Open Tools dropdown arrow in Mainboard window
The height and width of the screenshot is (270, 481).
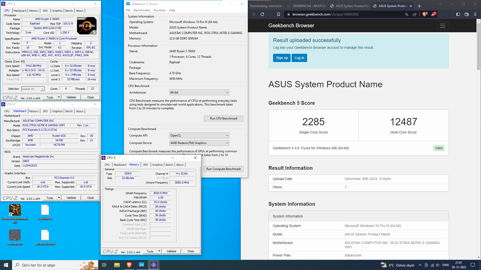59,198
